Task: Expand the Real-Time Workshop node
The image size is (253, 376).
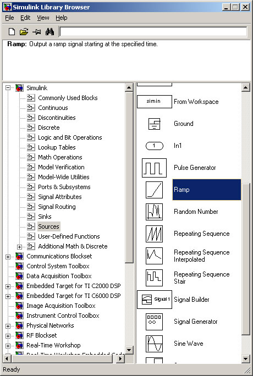Action: point(8,346)
